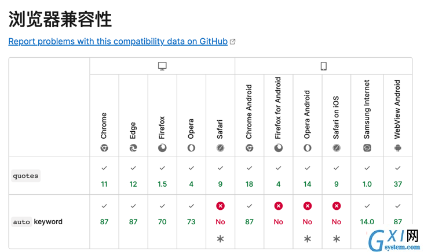Click the desktop Opera browser logo icon
424x252 pixels.
[191, 148]
